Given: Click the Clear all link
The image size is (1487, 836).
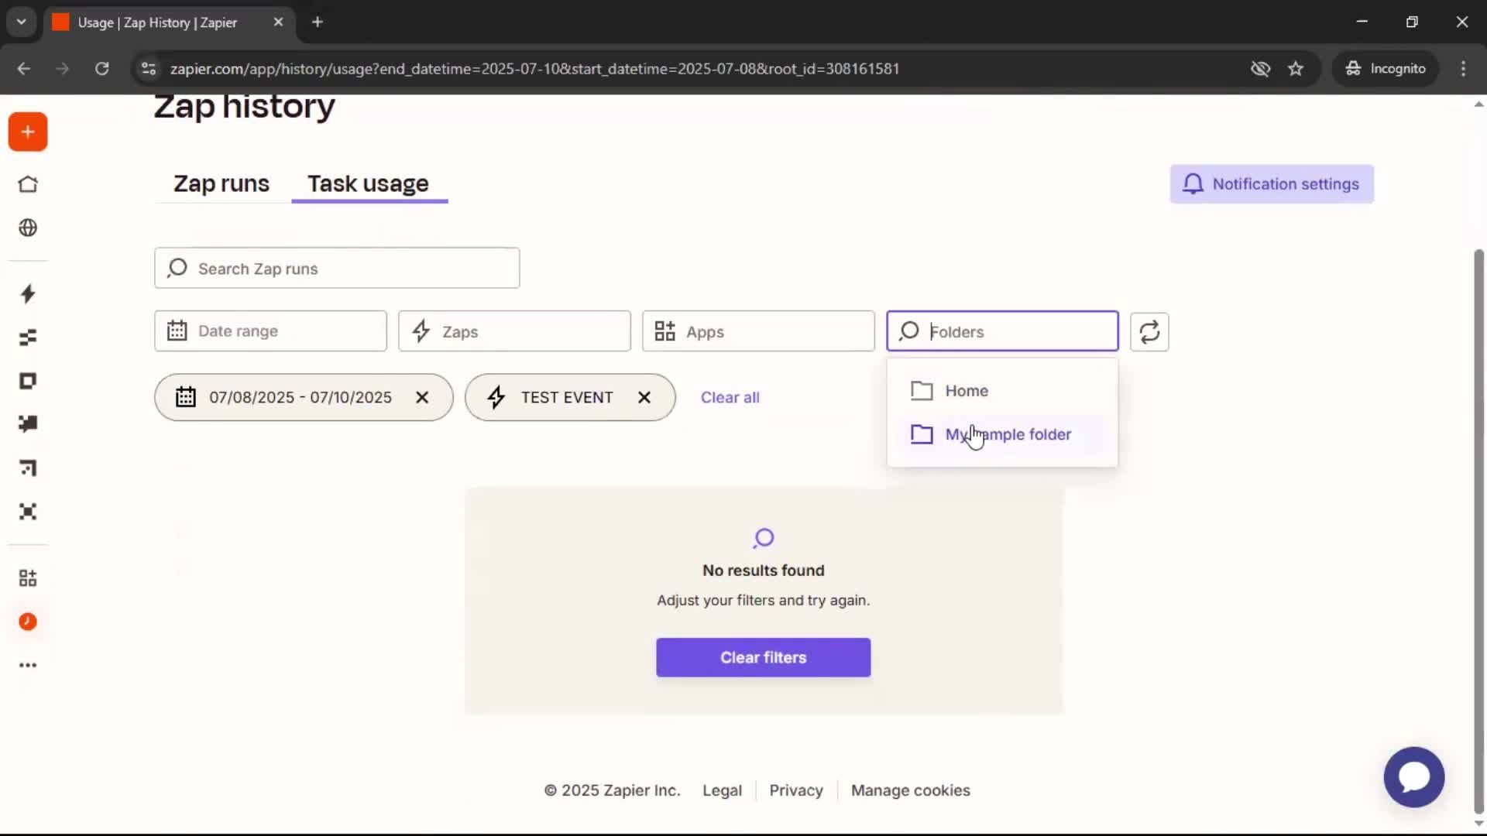Looking at the screenshot, I should pyautogui.click(x=730, y=397).
